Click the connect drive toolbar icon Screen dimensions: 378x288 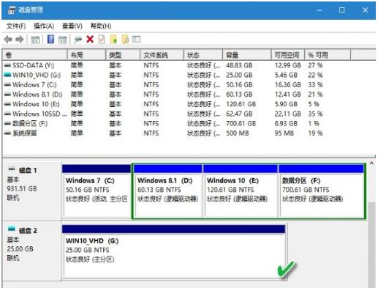click(78, 40)
